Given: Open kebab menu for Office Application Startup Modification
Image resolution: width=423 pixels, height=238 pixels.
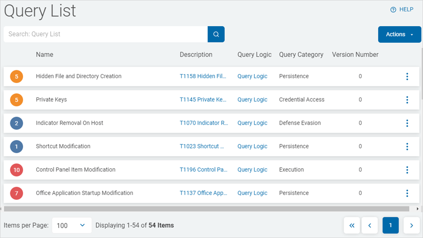Looking at the screenshot, I should (407, 193).
